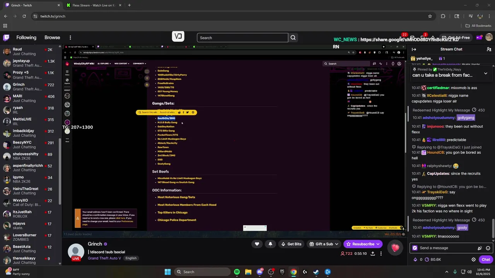This screenshot has width=495, height=278.
Task: Reload the page
Action: coord(24,16)
